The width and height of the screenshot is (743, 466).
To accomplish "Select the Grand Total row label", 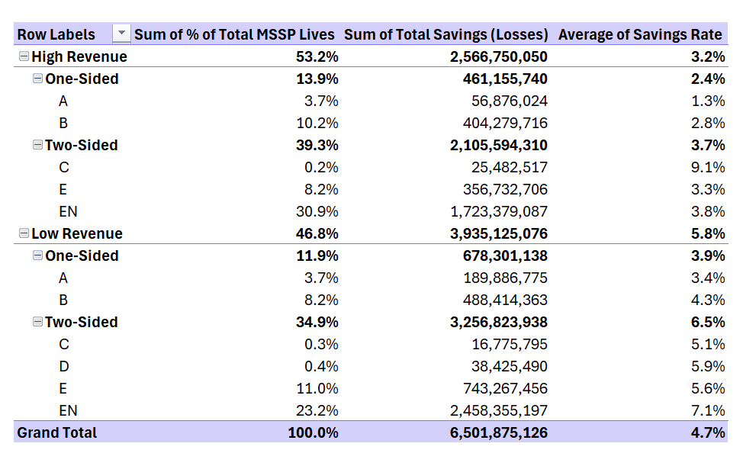I will 57,432.
